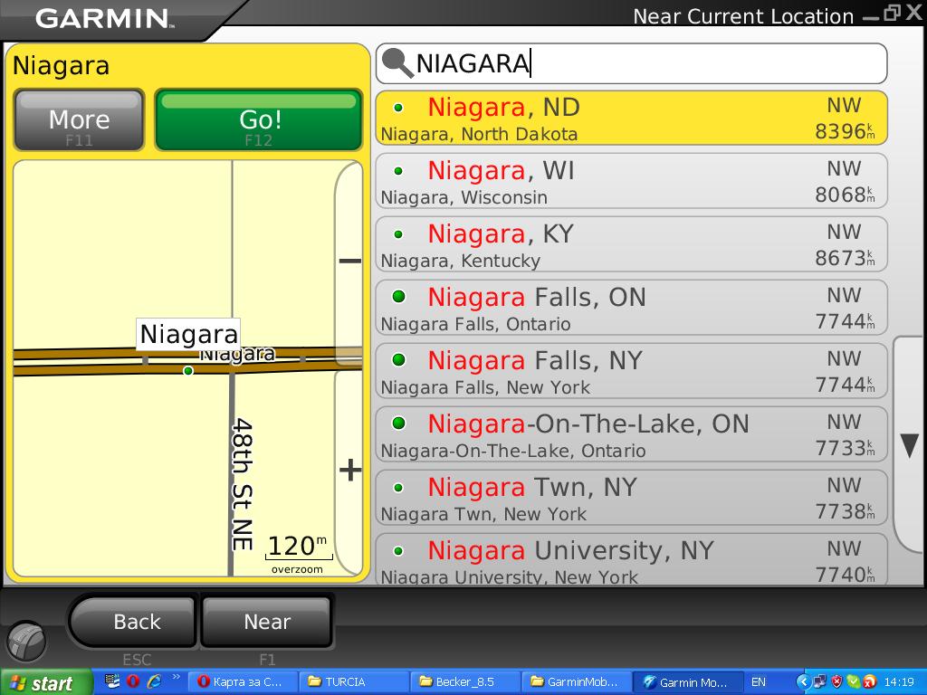The image size is (927, 695).
Task: Select the Niagara, WI result
Action: click(x=631, y=181)
